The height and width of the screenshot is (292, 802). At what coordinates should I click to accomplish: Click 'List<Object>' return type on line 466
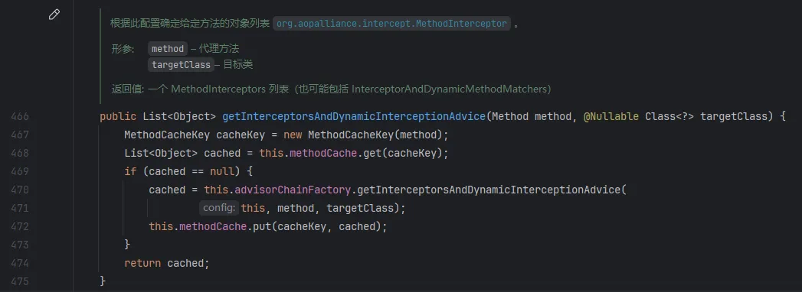[179, 116]
